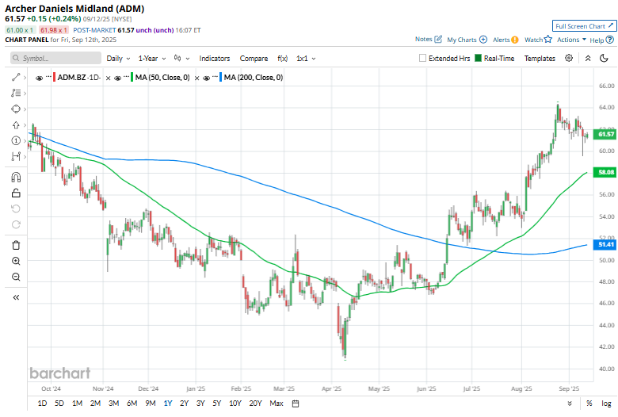Open the Daily interval dropdown
The width and height of the screenshot is (618, 417).
(x=118, y=59)
